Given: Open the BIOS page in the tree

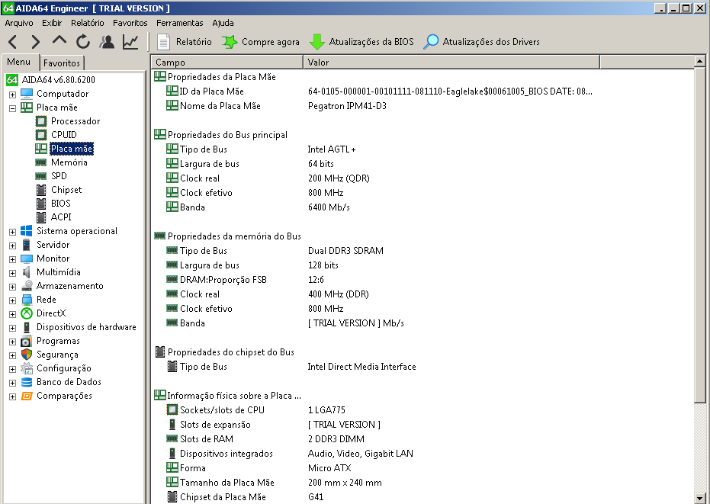Looking at the screenshot, I should click(x=61, y=204).
